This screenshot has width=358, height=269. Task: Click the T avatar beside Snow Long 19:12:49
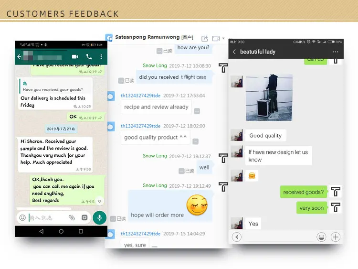pyautogui.click(x=223, y=187)
